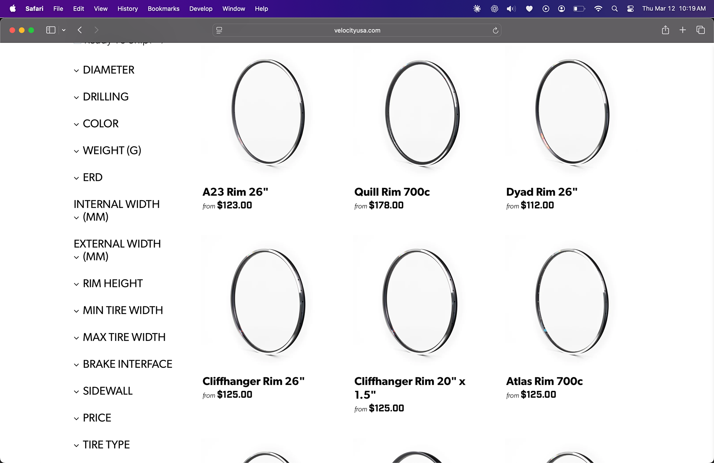
Task: Open a new tab with plus icon
Action: tap(682, 30)
